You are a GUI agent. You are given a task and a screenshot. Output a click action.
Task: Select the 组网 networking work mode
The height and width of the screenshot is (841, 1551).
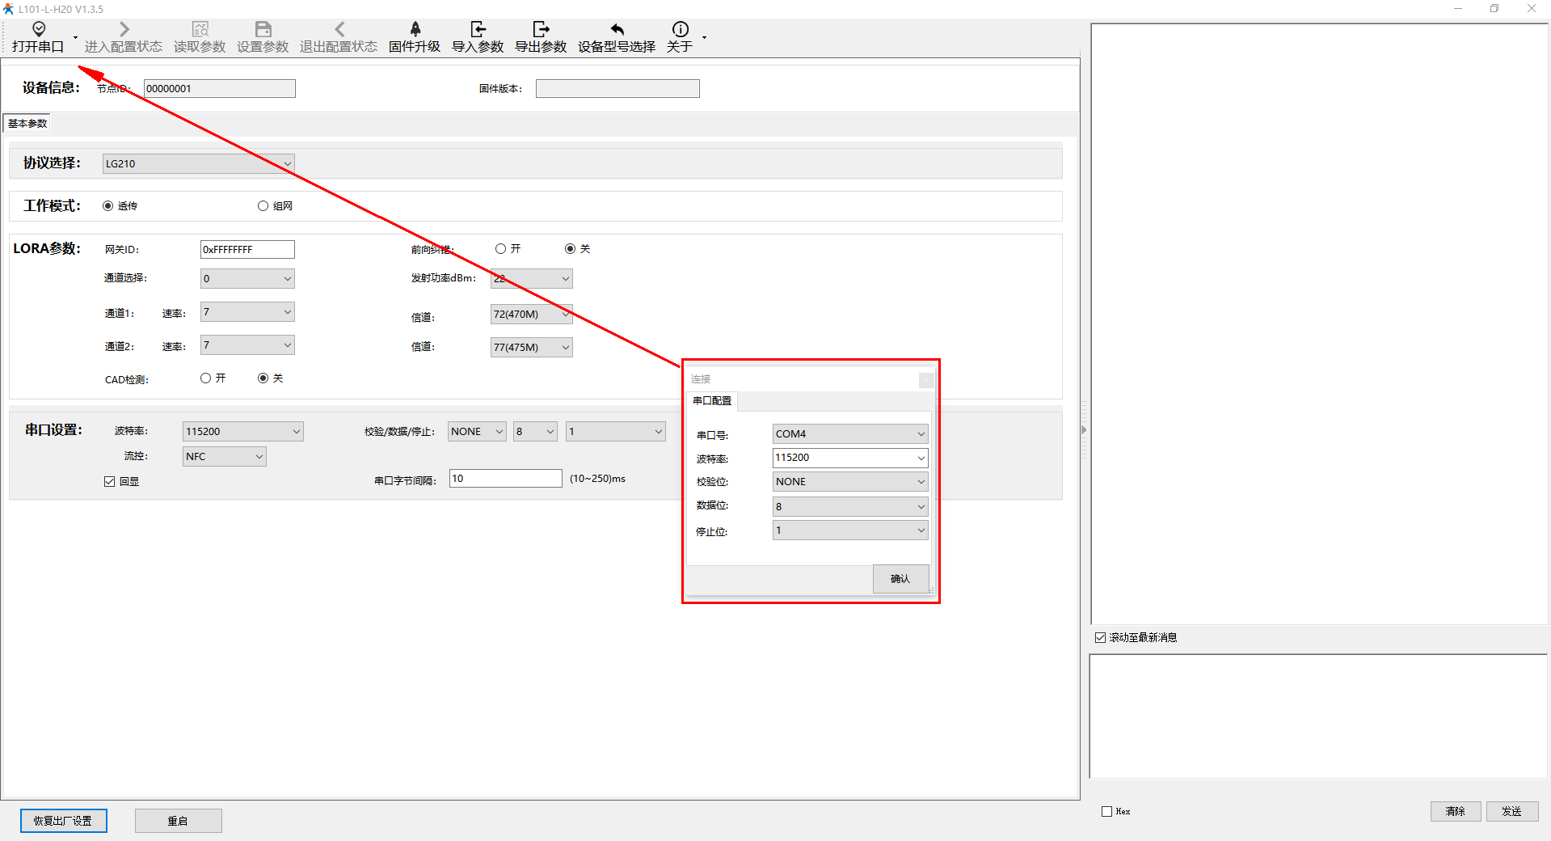263,206
